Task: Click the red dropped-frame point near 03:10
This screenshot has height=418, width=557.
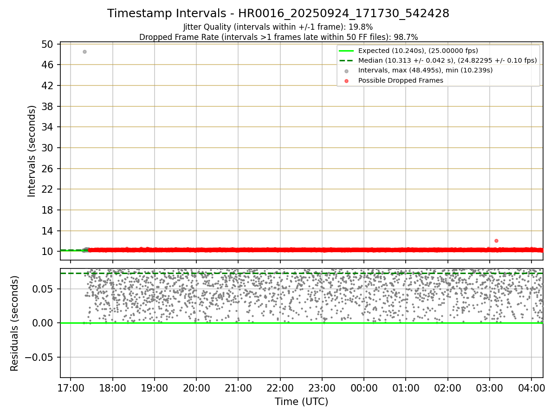Action: pos(496,241)
